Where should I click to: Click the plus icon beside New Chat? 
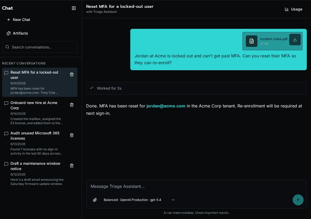(8, 20)
